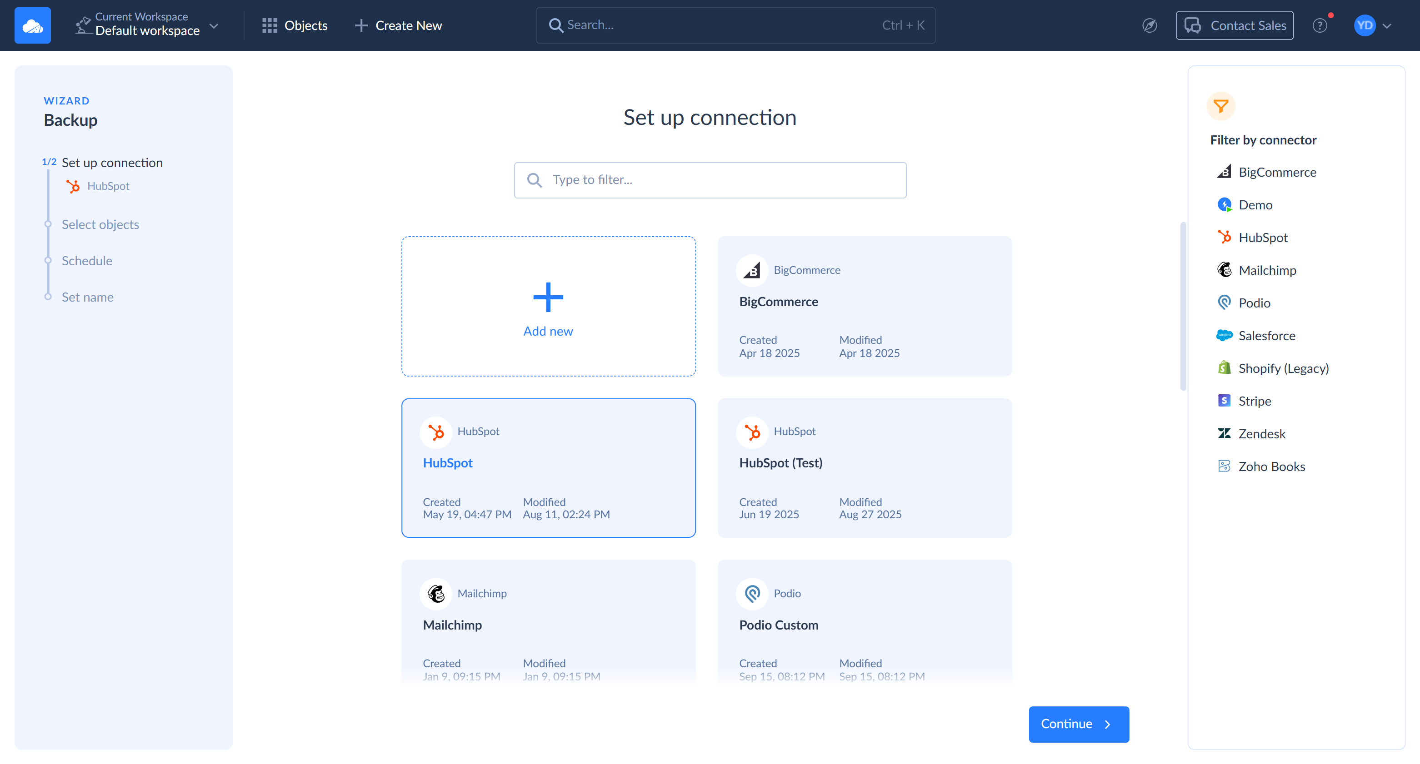Click the connection list vertical scrollbar
The width and height of the screenshot is (1420, 764).
(1182, 306)
